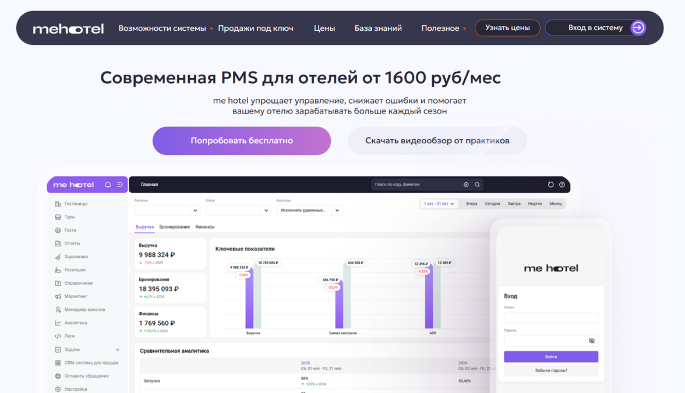The image size is (685, 393).
Task: Clear search field with circle-x icon
Action: 466,185
